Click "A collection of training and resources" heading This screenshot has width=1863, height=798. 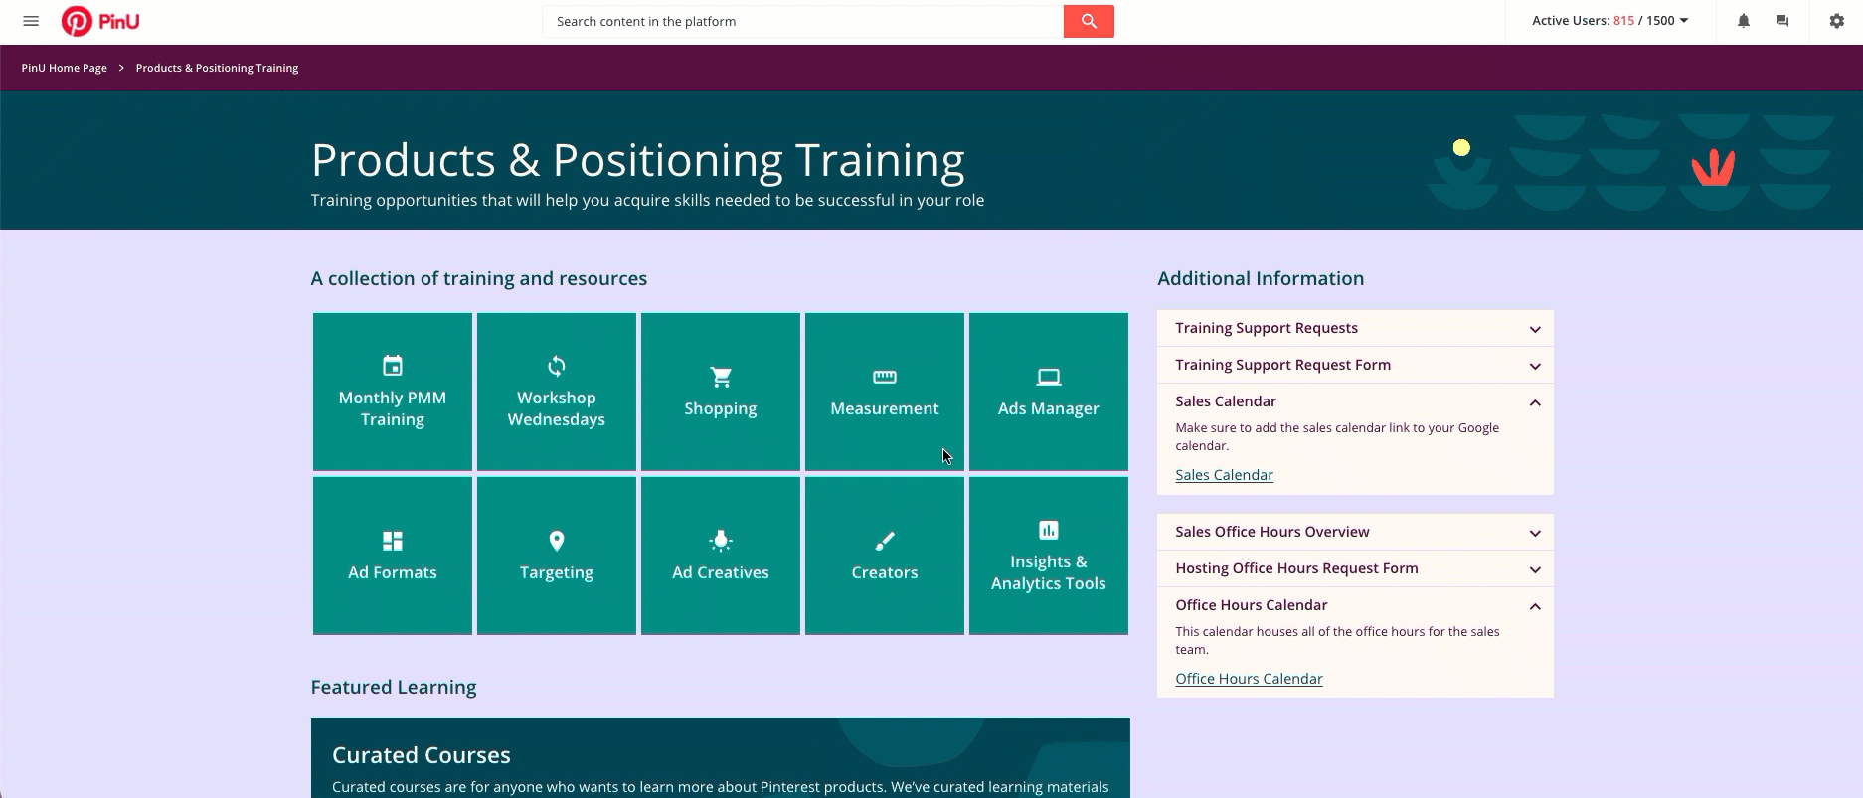(479, 278)
